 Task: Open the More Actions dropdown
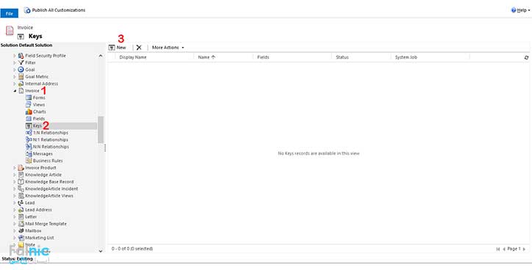tap(168, 48)
